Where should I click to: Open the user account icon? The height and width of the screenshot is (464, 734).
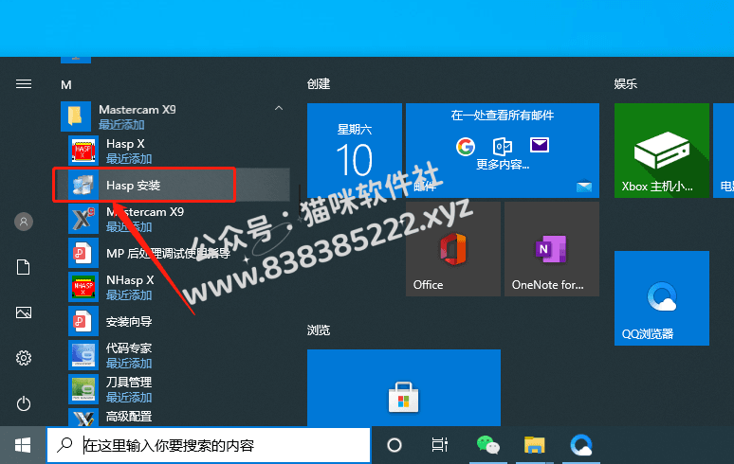(24, 222)
